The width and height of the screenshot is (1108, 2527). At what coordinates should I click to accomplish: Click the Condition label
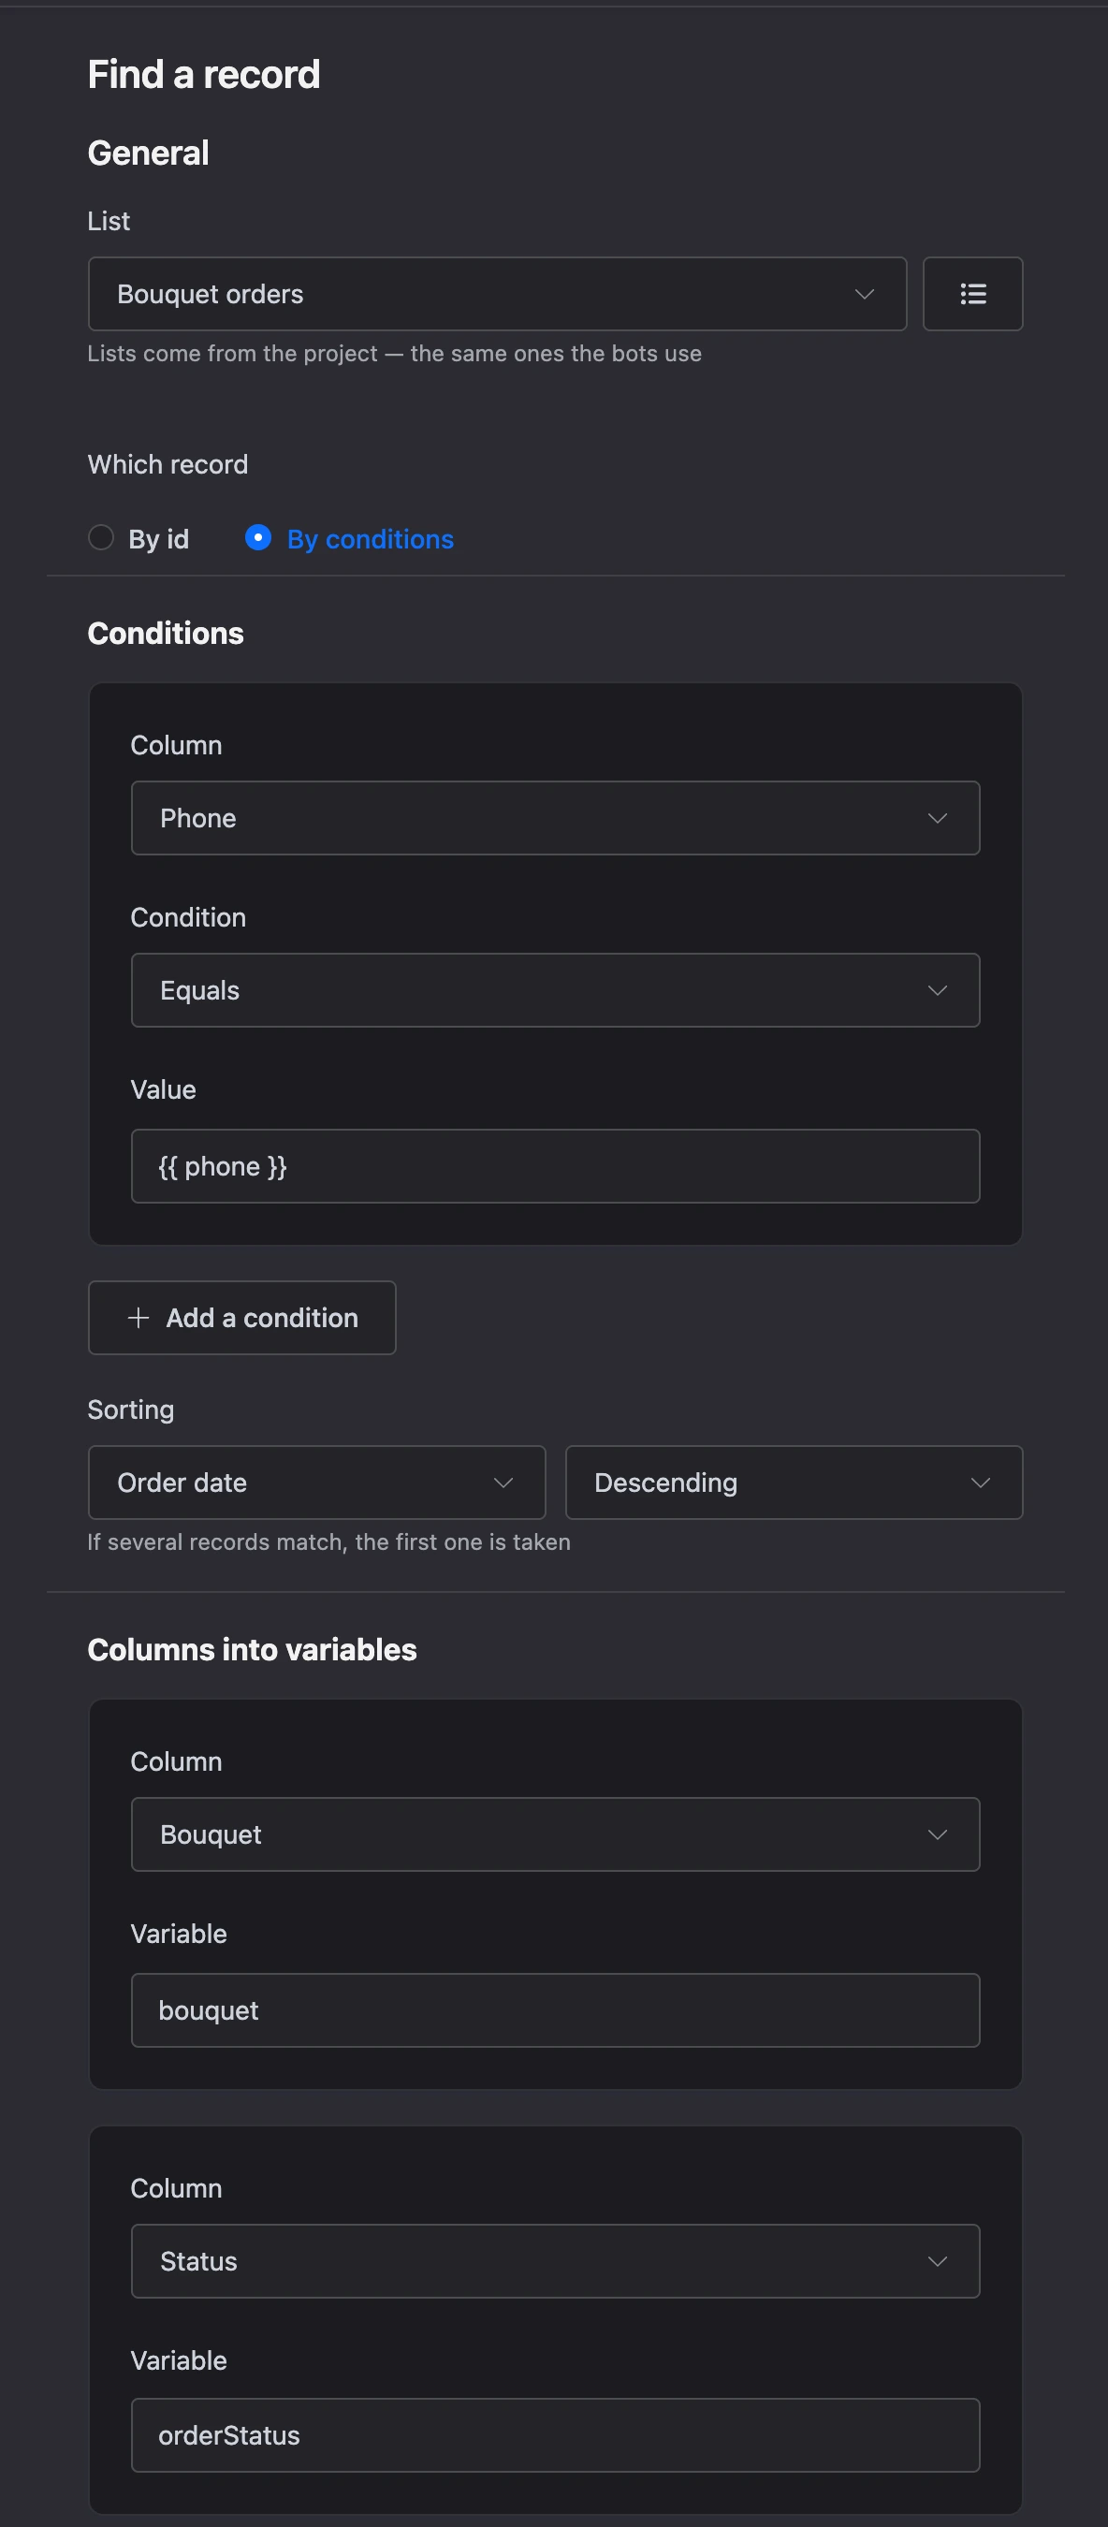[188, 917]
